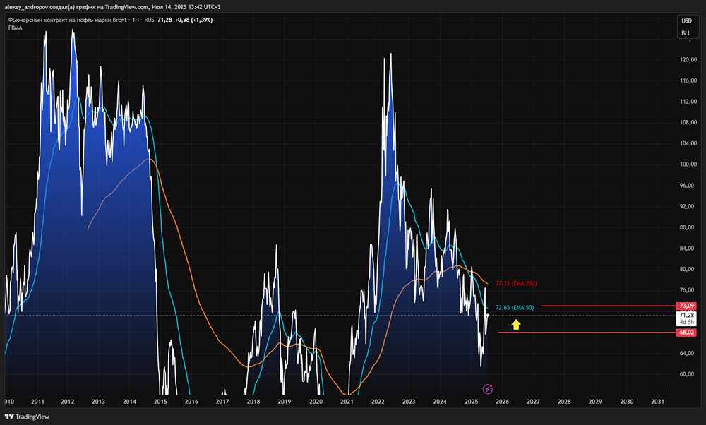Open the BLL unit selector
Screen dimensions: 706x425
click(x=686, y=33)
